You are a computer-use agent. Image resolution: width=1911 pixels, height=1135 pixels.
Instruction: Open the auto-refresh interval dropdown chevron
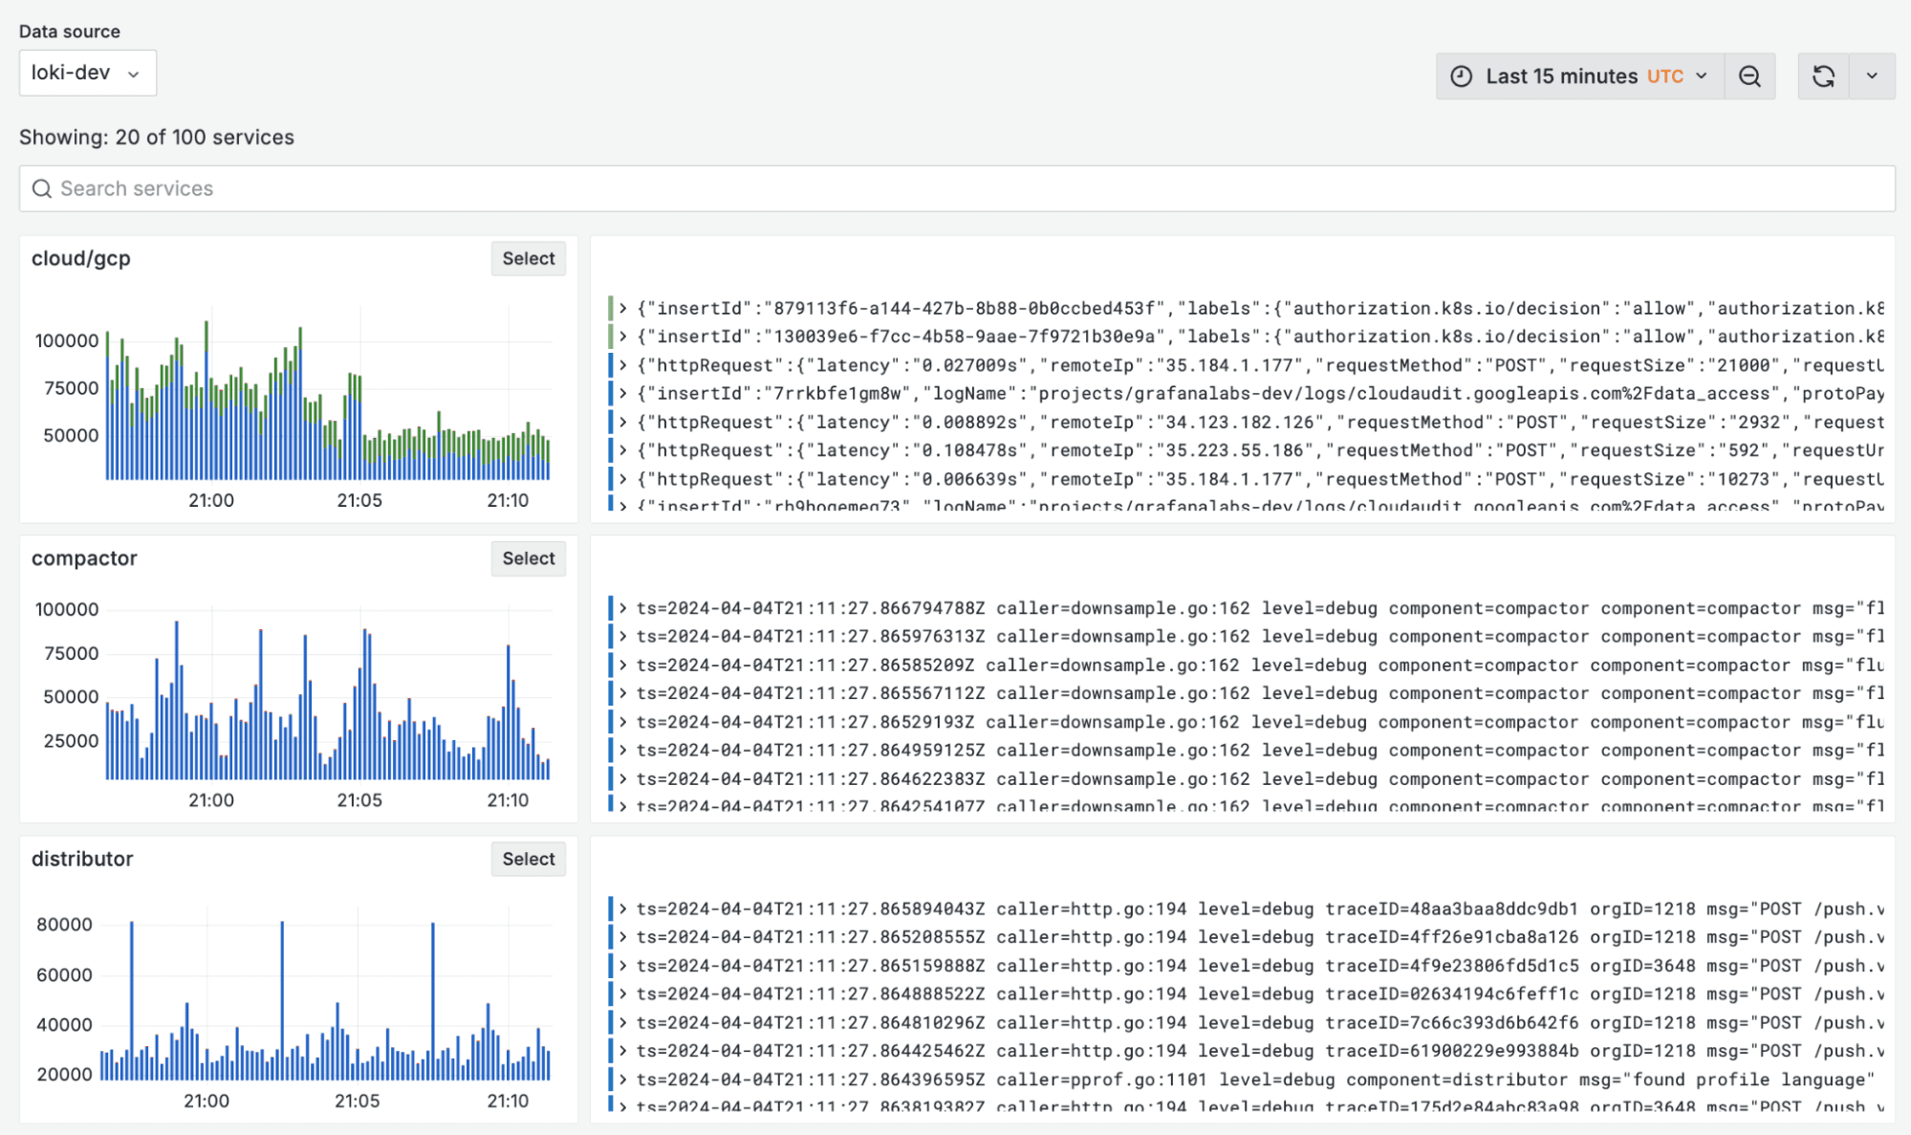click(1872, 76)
